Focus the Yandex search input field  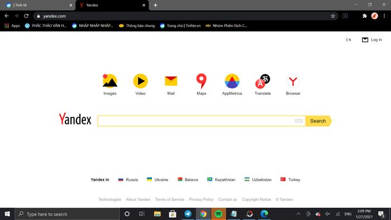tap(196, 121)
